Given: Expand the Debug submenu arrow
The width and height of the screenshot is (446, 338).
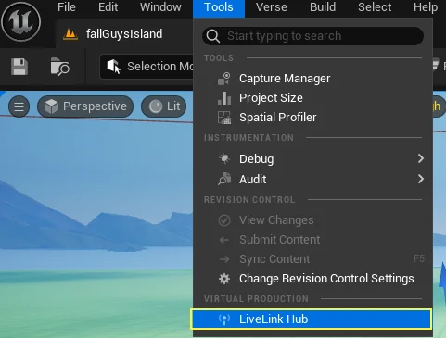Looking at the screenshot, I should pos(420,158).
